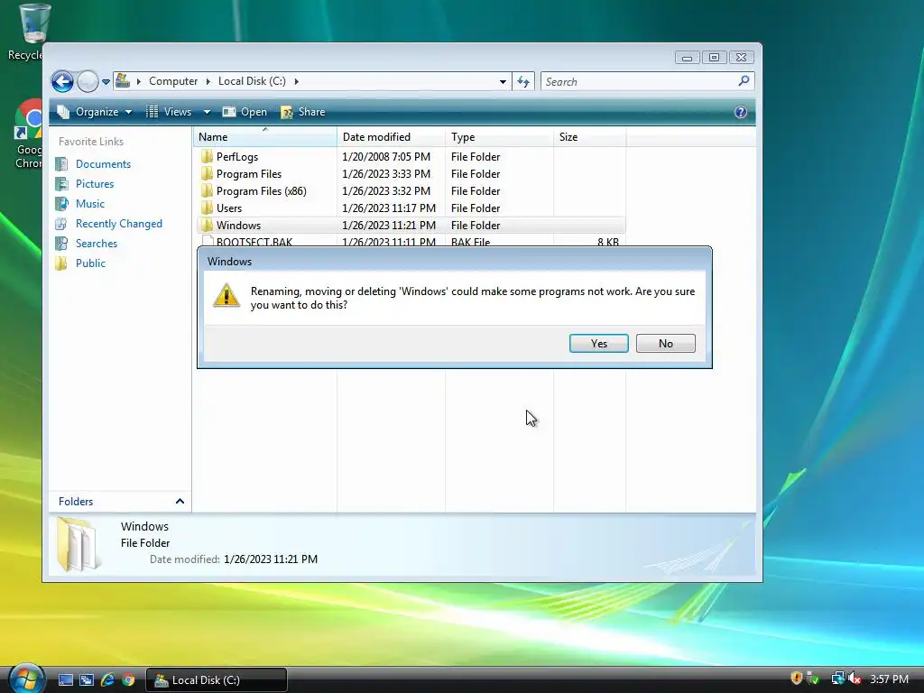Image resolution: width=924 pixels, height=693 pixels.
Task: Open Recently Changed in Favorite Links
Action: coord(118,224)
